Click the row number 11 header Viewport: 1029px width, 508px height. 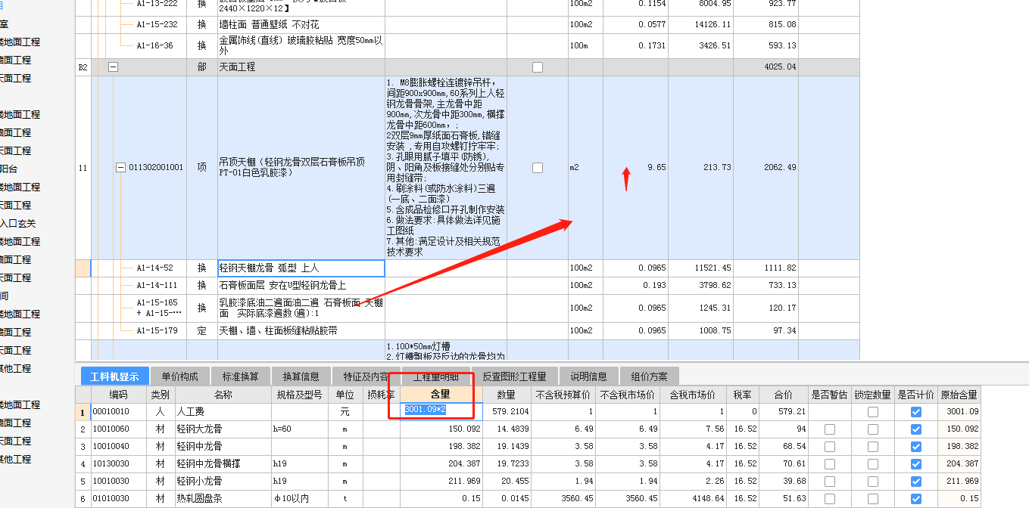tap(83, 168)
